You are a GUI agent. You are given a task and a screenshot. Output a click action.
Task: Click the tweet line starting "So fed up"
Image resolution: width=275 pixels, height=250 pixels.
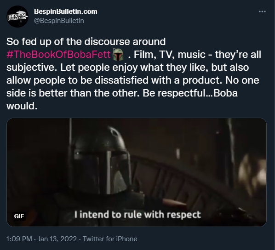[86, 41]
